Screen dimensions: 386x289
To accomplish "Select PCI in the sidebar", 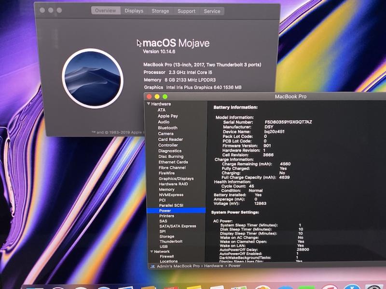I will (162, 200).
